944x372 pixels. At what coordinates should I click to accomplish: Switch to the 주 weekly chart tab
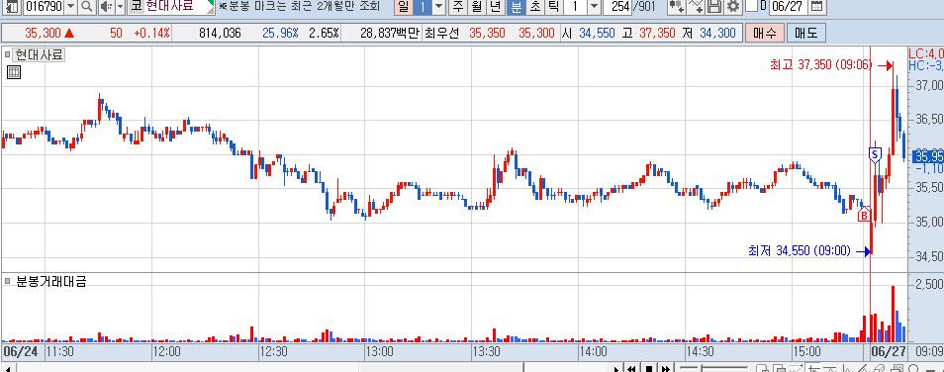point(457,7)
